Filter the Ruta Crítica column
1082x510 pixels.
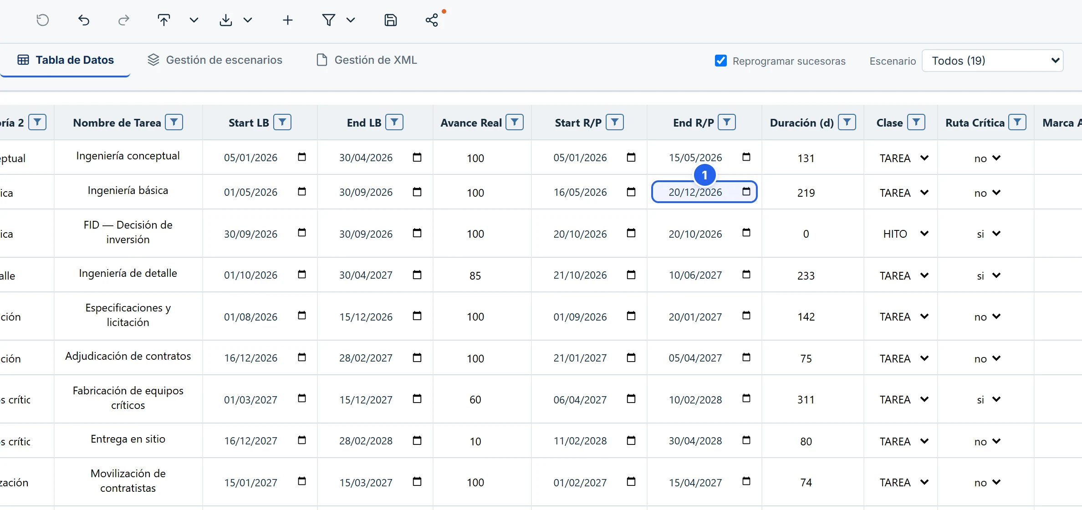coord(1017,122)
